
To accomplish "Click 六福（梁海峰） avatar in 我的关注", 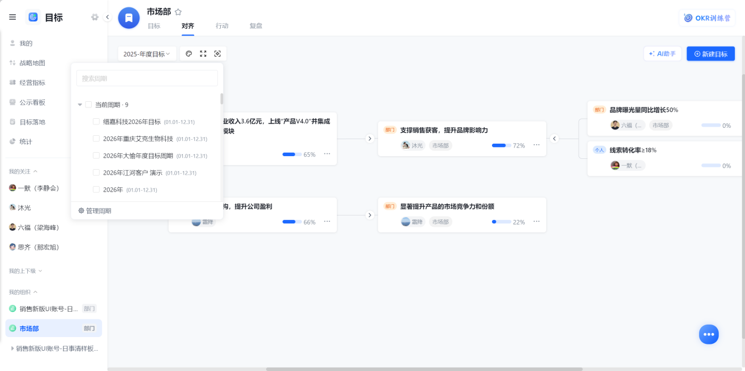I will [x=12, y=227].
